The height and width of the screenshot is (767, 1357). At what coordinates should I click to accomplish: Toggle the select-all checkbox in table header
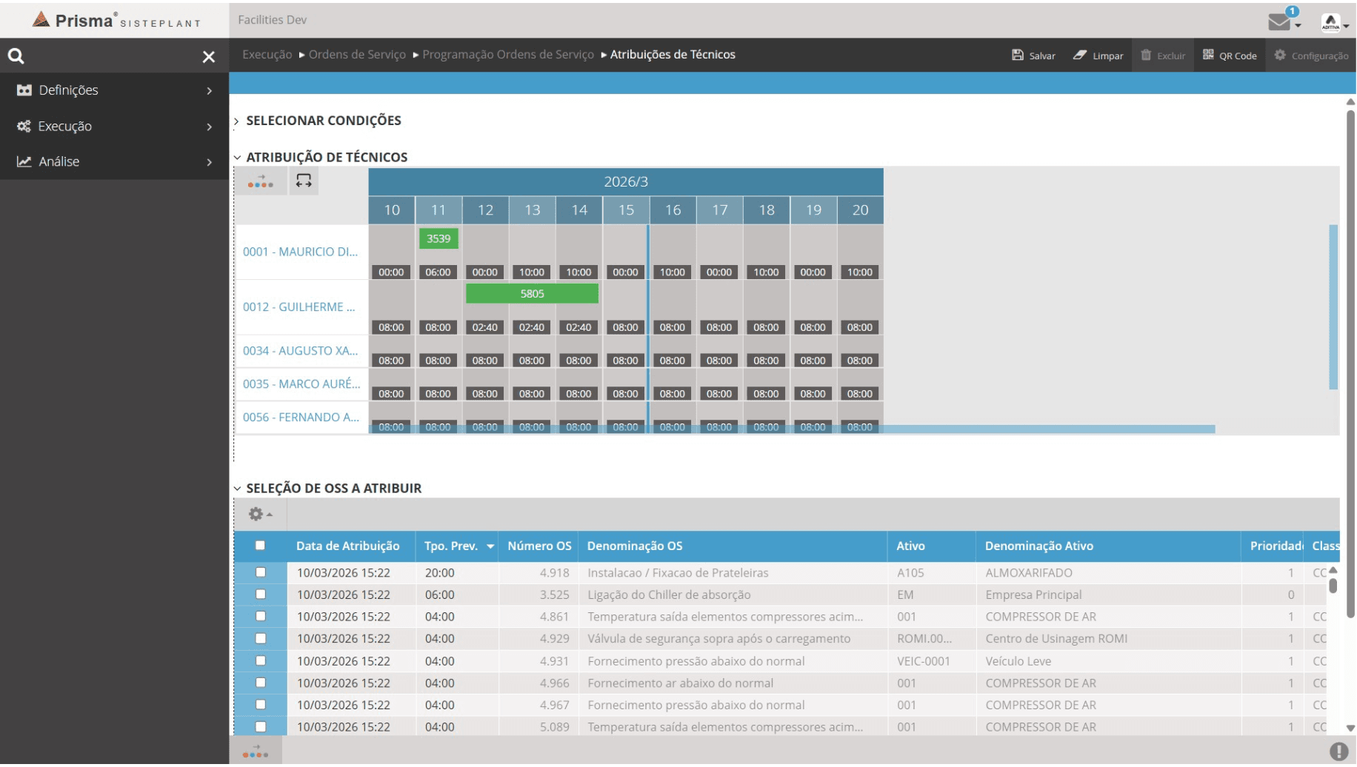[260, 546]
